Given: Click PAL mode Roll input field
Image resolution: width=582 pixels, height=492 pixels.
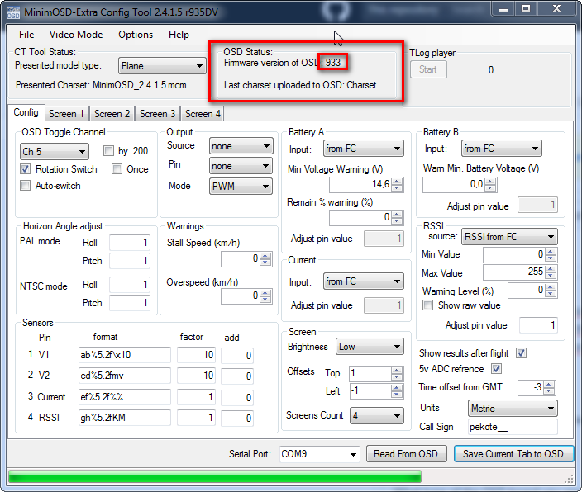Looking at the screenshot, I should tap(130, 243).
